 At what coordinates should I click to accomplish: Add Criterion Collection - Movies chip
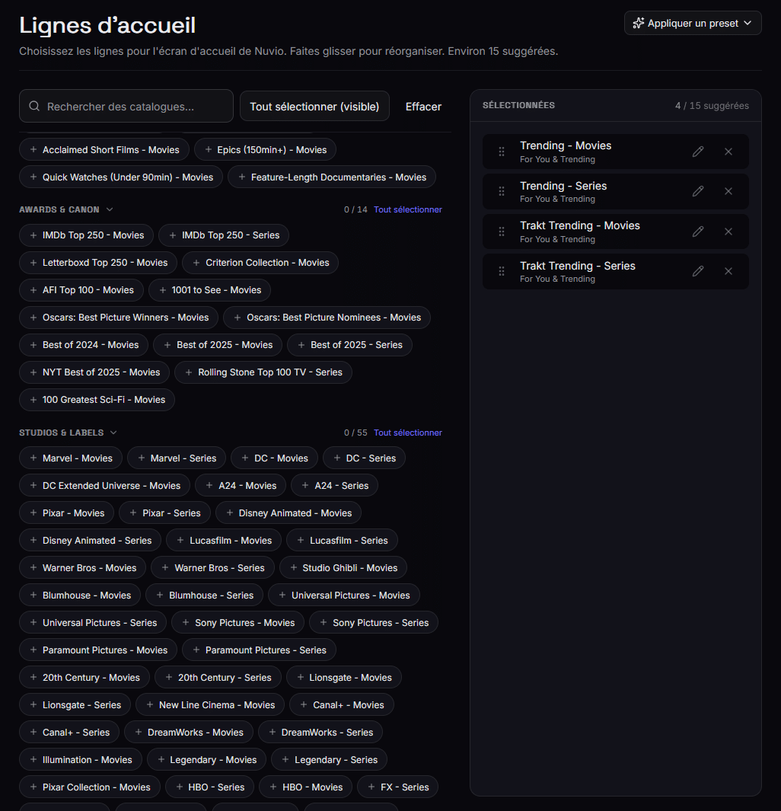(x=260, y=263)
